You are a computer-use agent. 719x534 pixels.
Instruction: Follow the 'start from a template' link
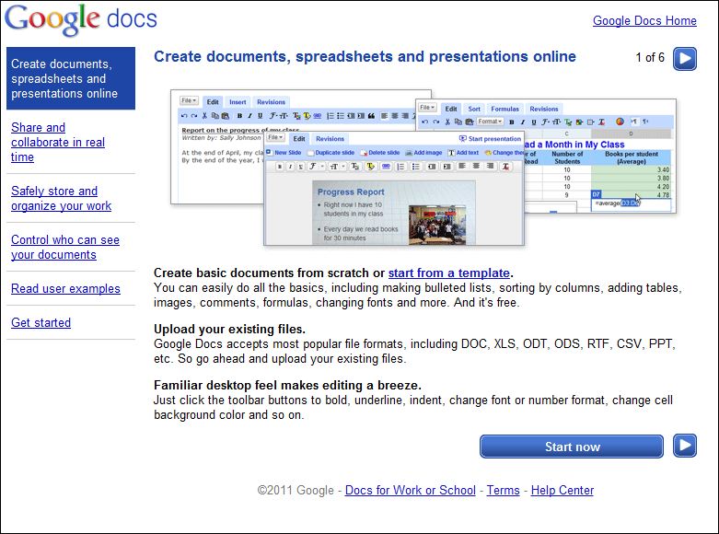coord(449,273)
